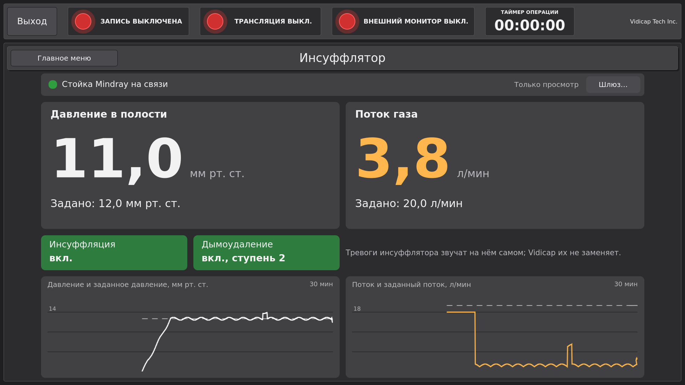Click the Давление в полости heading
The image size is (685, 385).
pos(109,114)
